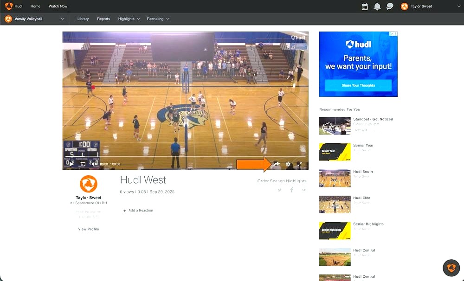Click Standout - Get Noticed title

tap(373, 119)
